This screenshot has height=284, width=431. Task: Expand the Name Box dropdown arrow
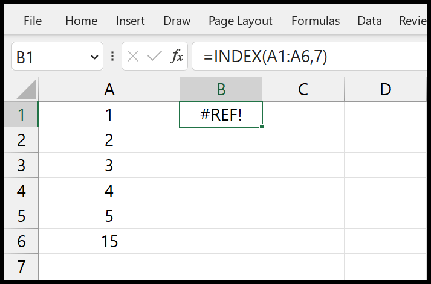tap(94, 57)
